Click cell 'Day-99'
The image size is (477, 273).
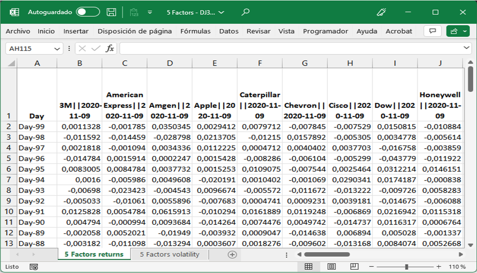coord(37,127)
